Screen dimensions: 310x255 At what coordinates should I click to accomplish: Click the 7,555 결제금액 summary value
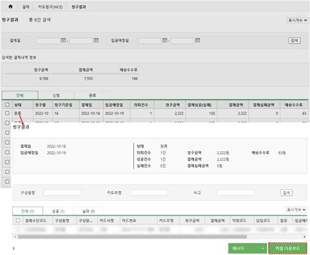88,79
